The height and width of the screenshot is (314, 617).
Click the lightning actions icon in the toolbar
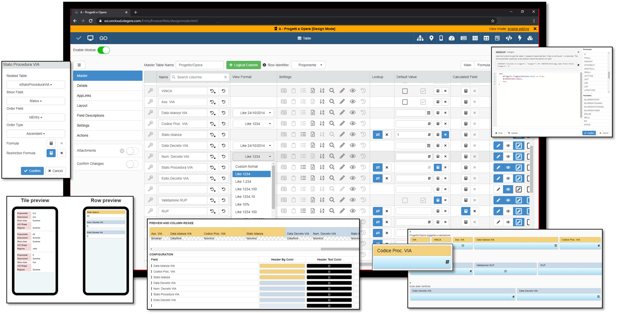click(x=520, y=38)
